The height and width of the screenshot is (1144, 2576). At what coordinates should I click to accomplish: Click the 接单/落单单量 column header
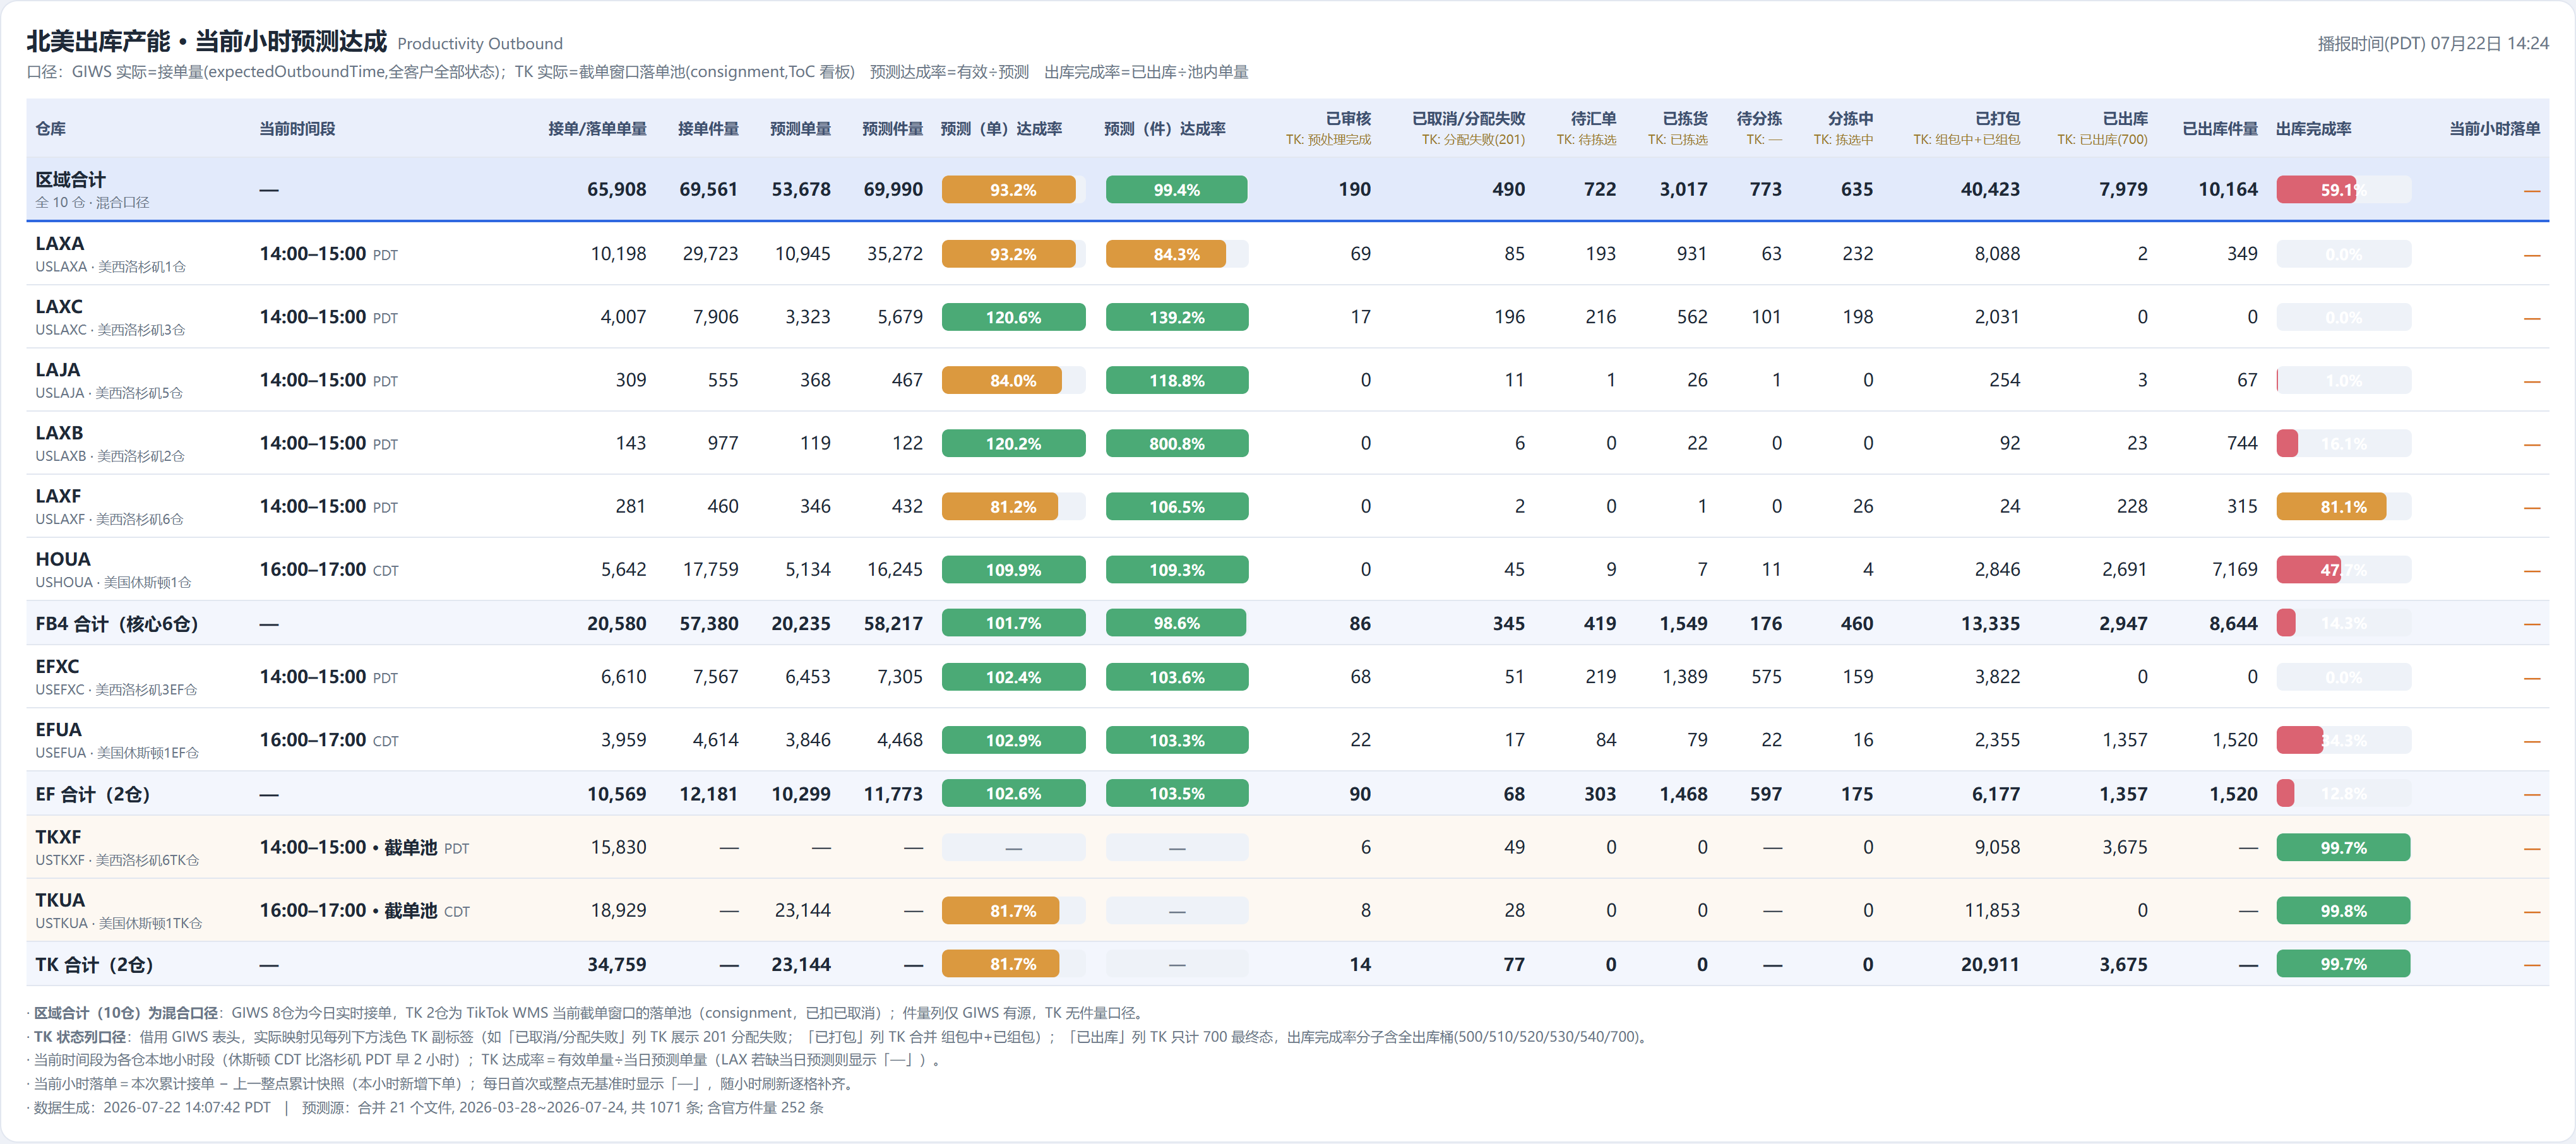click(597, 129)
